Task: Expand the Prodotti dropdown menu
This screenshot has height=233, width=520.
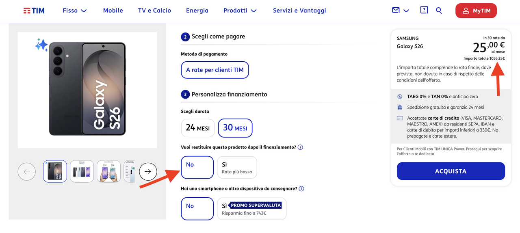Action: (240, 11)
